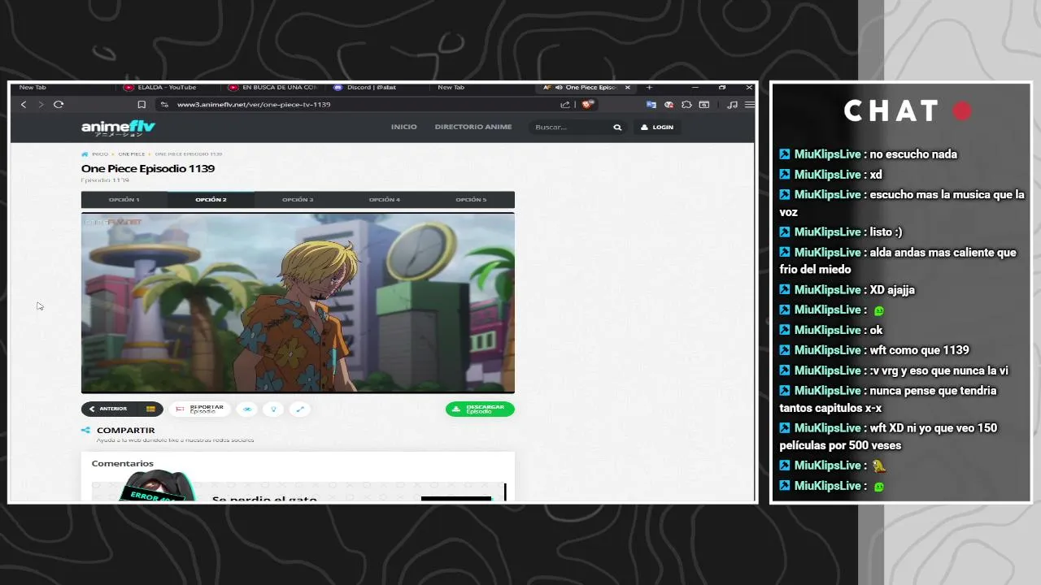Click REPORTAR Episodio button
The width and height of the screenshot is (1041, 585).
(200, 409)
